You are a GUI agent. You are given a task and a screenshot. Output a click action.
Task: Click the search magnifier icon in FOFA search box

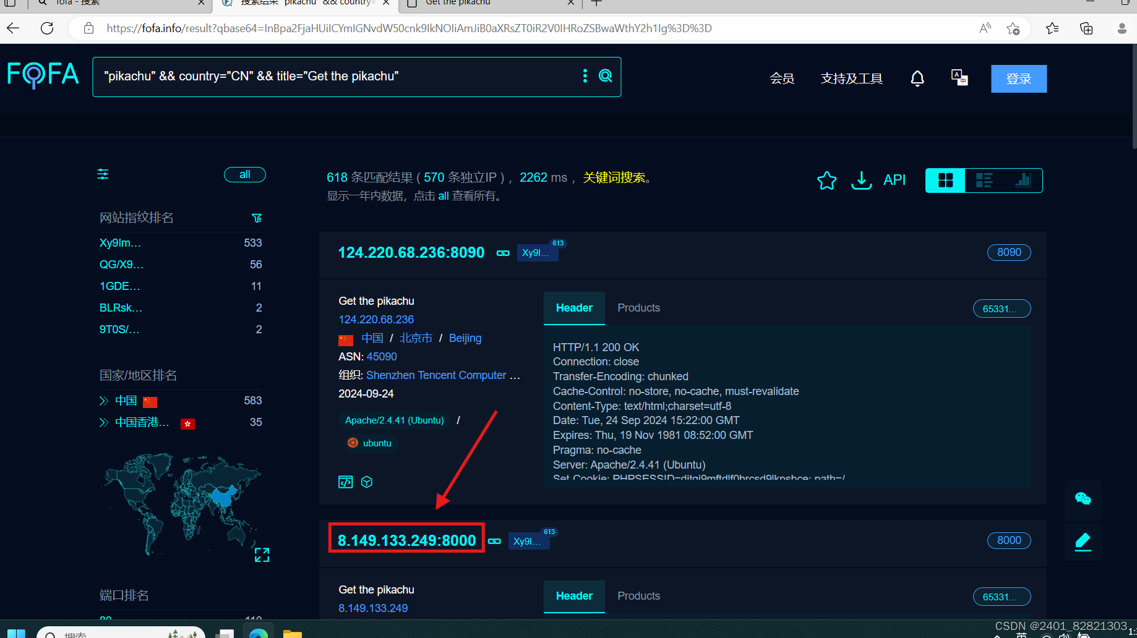pos(605,76)
